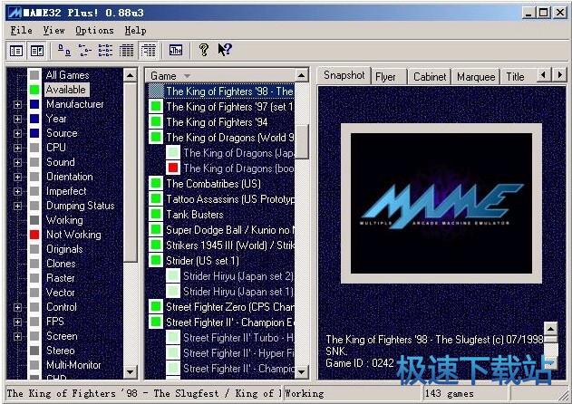Expand the Screen folder

[x=17, y=336]
